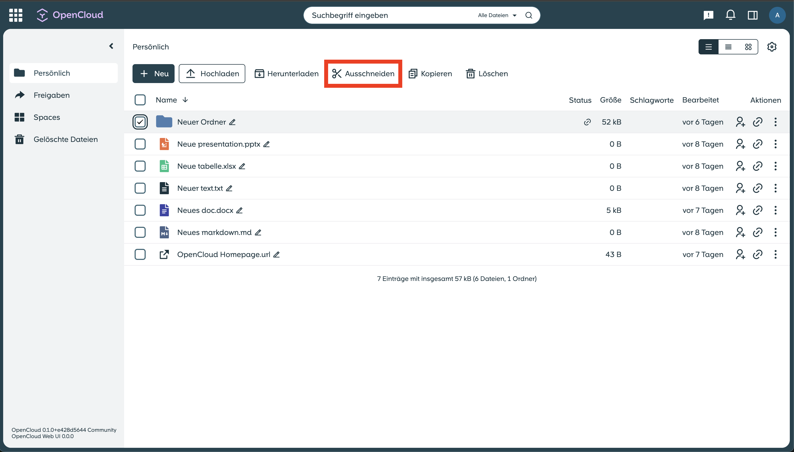Switch to the default list view
The height and width of the screenshot is (452, 794).
pos(708,47)
